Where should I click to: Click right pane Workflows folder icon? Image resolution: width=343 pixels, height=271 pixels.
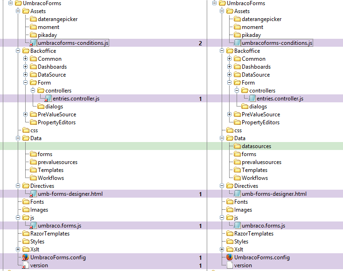(237, 178)
